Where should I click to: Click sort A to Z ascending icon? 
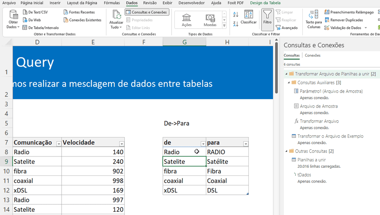click(x=236, y=14)
